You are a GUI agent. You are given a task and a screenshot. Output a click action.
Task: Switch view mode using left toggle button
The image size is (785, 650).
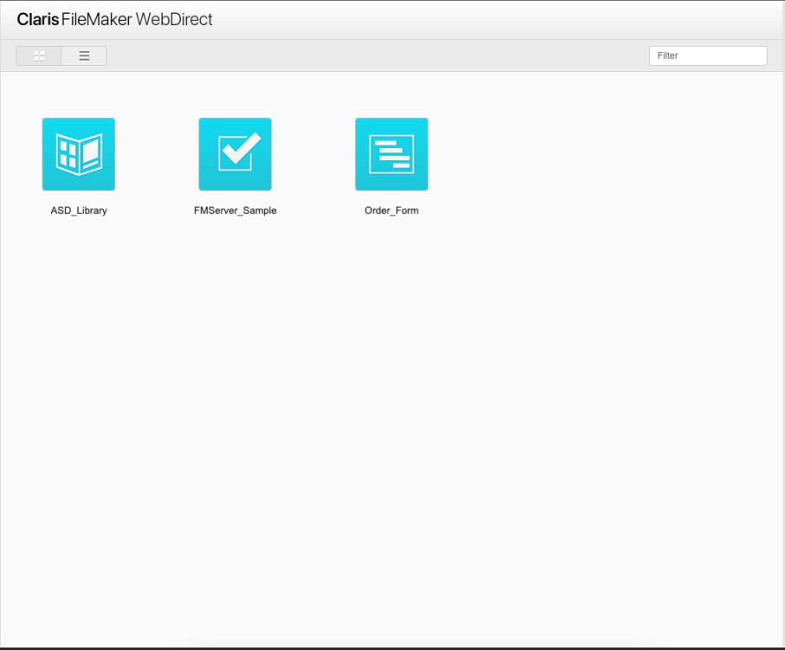pyautogui.click(x=38, y=55)
